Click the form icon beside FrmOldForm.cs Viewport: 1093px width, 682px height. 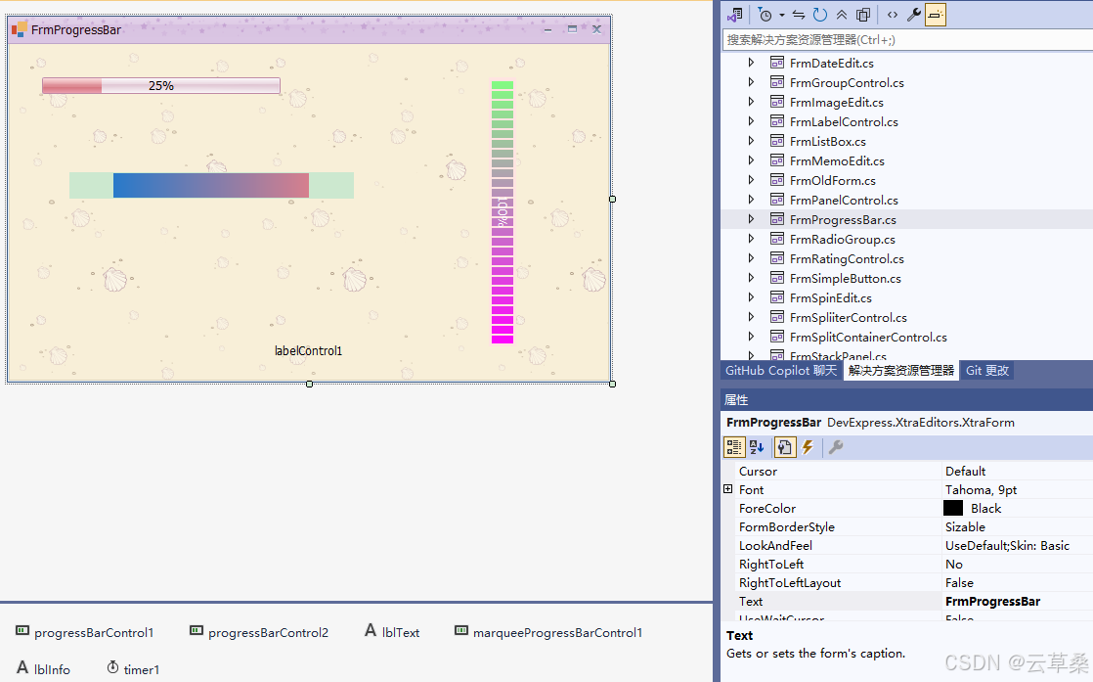click(x=777, y=180)
